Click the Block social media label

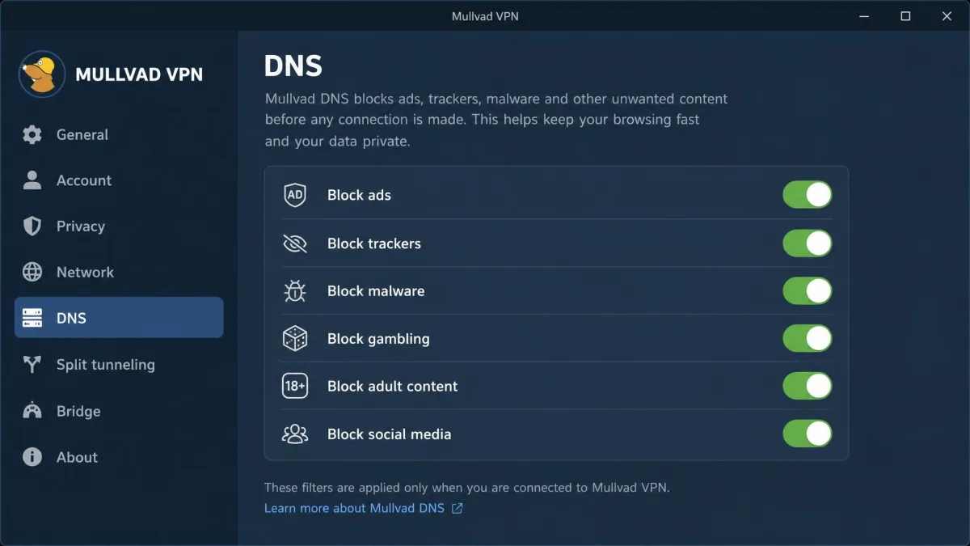click(390, 434)
